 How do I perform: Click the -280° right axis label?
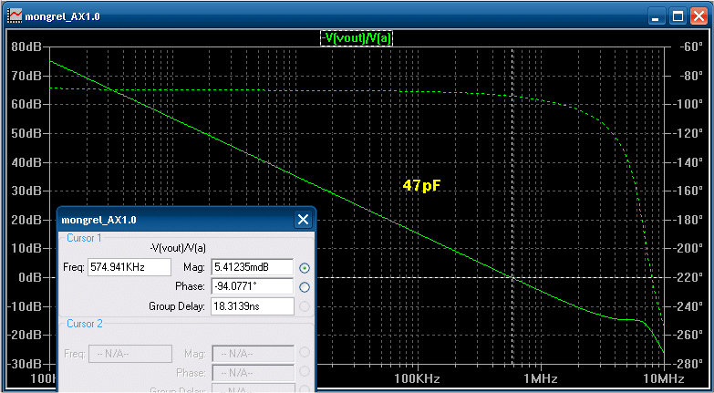coord(688,364)
